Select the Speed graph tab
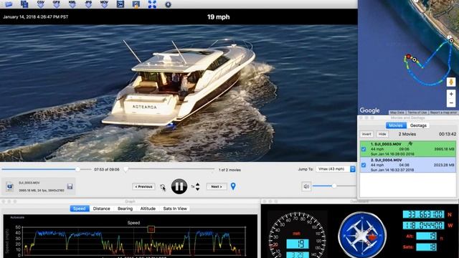Image resolution: width=459 pixels, height=258 pixels. (x=80, y=209)
